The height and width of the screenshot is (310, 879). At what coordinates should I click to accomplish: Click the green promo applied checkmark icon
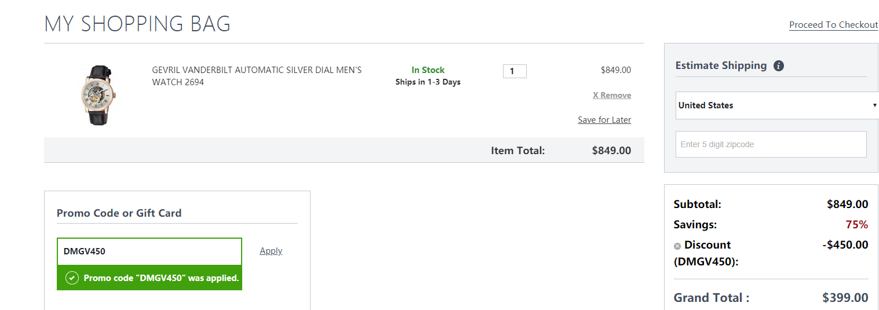click(72, 278)
